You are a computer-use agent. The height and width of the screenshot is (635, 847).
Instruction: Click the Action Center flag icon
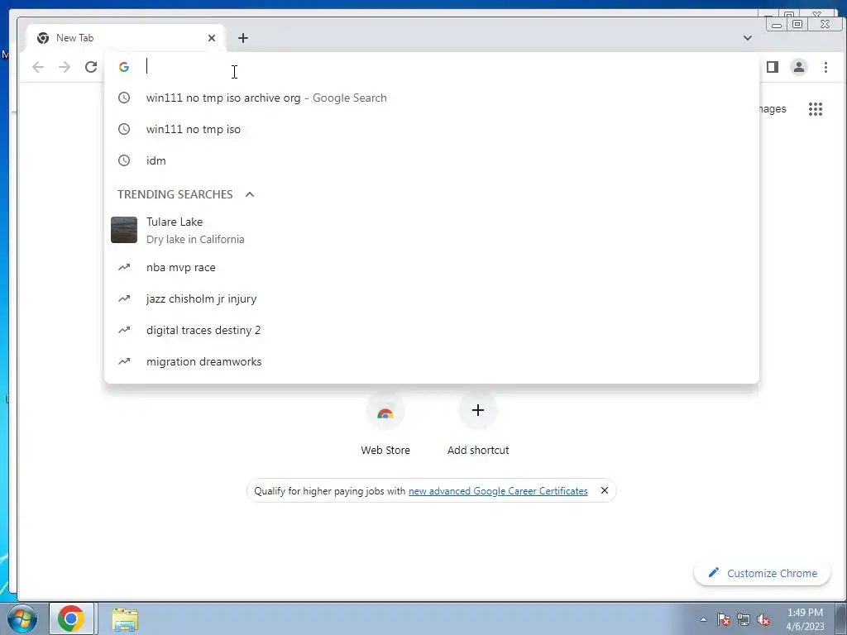[x=724, y=619]
